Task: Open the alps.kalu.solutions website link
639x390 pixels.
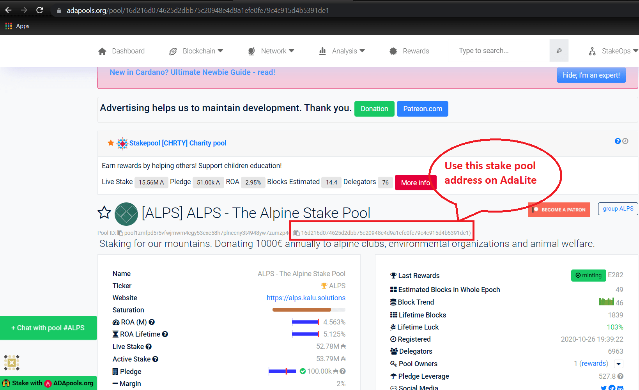Action: [x=306, y=298]
